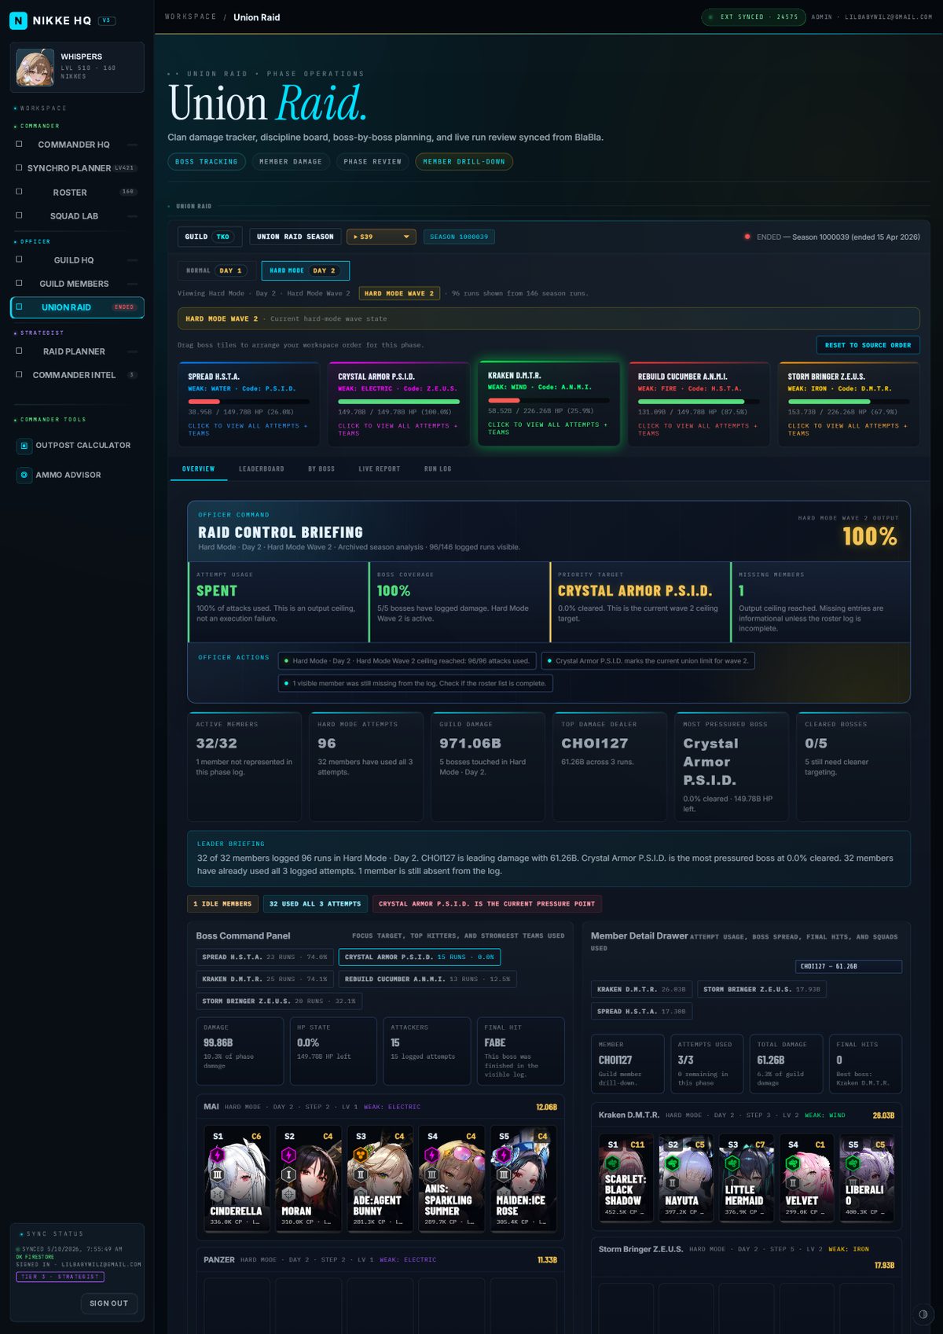Screen dimensions: 943x1334
Task: Open the Live Report tab
Action: (379, 469)
